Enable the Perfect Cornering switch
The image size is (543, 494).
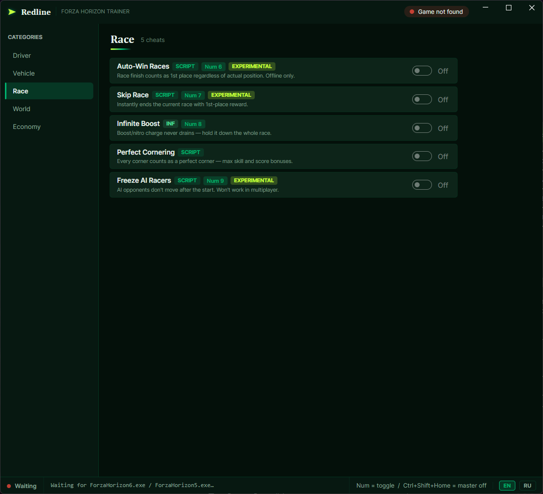[422, 156]
